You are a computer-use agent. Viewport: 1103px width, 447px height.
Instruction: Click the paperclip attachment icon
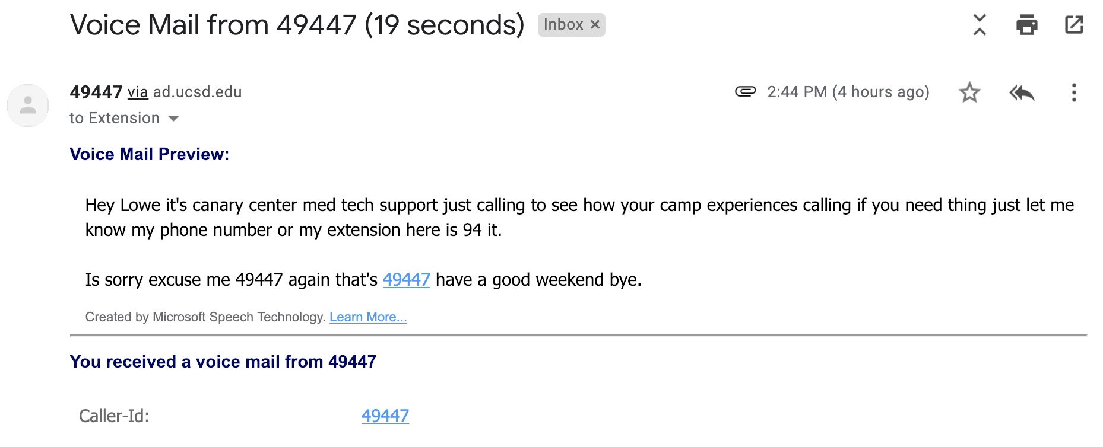click(745, 91)
